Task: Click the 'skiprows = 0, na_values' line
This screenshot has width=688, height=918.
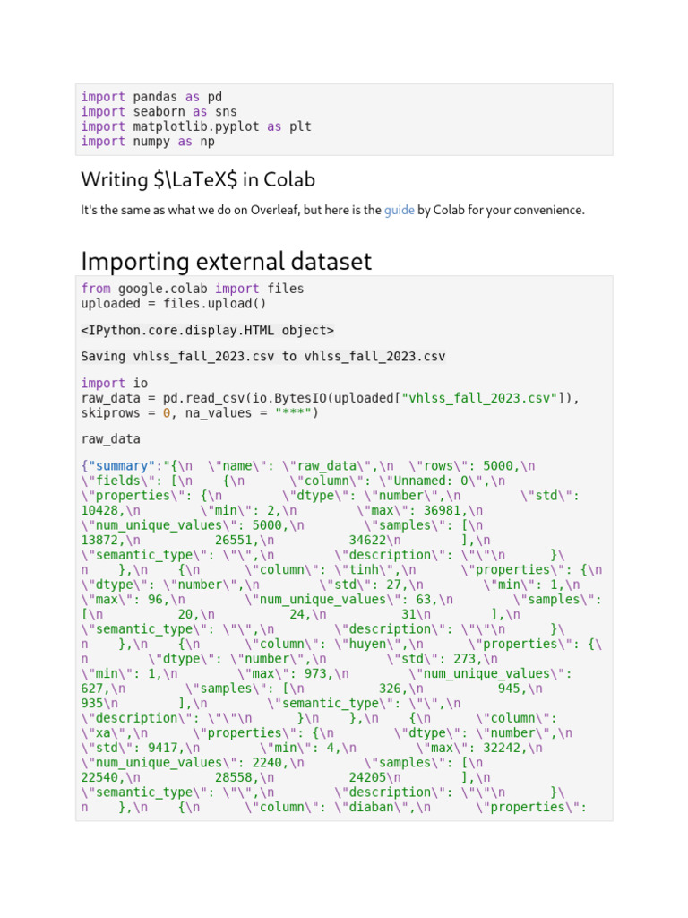Action: point(199,413)
